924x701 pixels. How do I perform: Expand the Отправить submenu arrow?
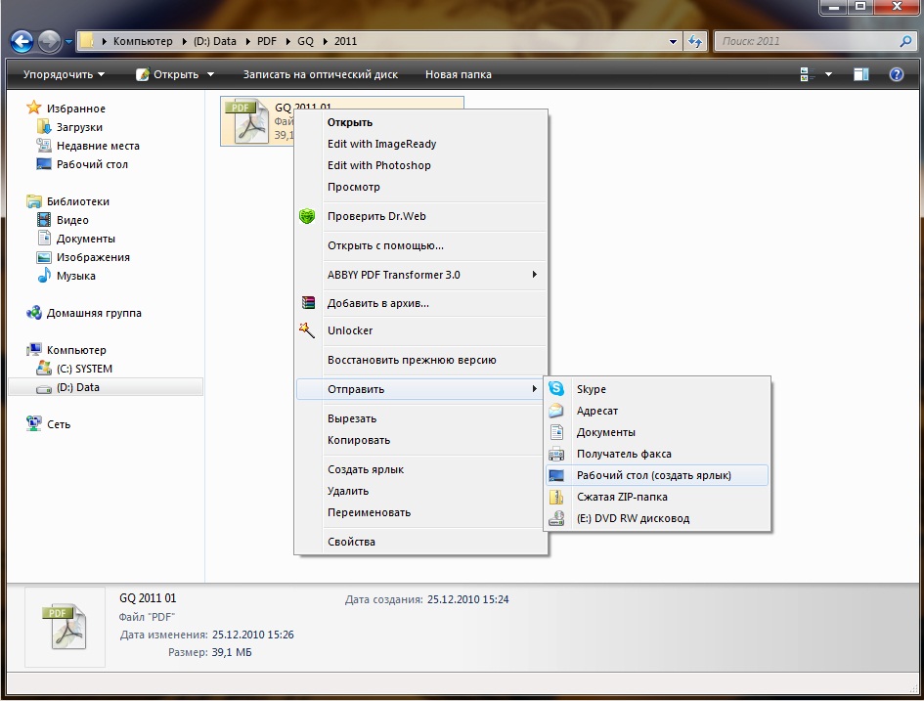pos(534,389)
